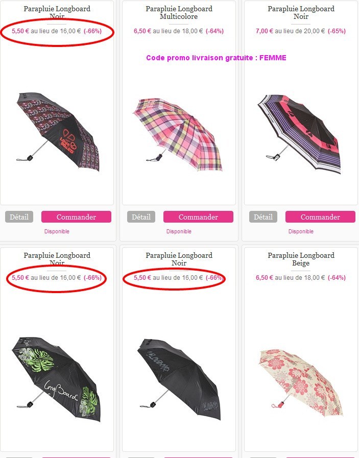Open the Parapluie Longboard Beige title

coord(301,259)
